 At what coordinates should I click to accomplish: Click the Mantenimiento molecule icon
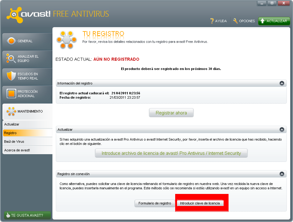point(11,111)
